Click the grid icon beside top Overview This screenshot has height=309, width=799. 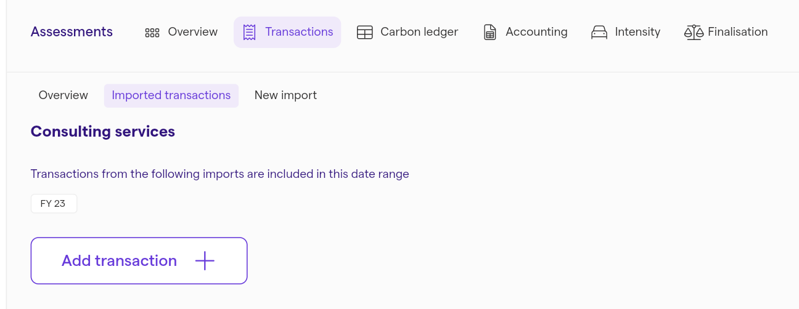pyautogui.click(x=152, y=33)
